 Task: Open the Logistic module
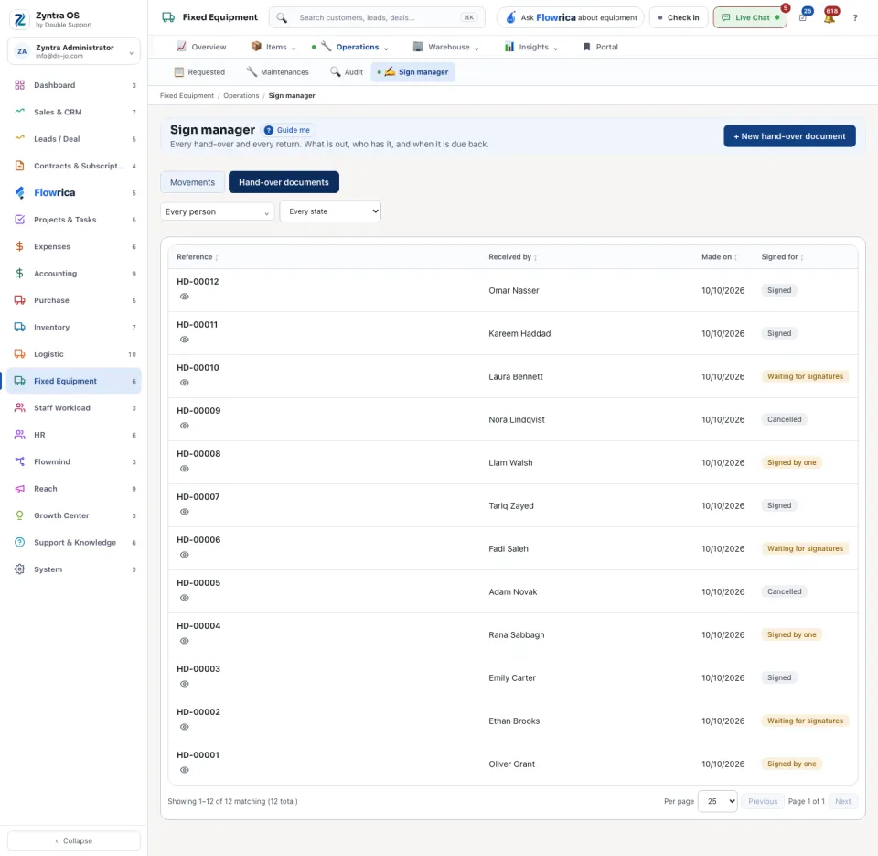73,354
